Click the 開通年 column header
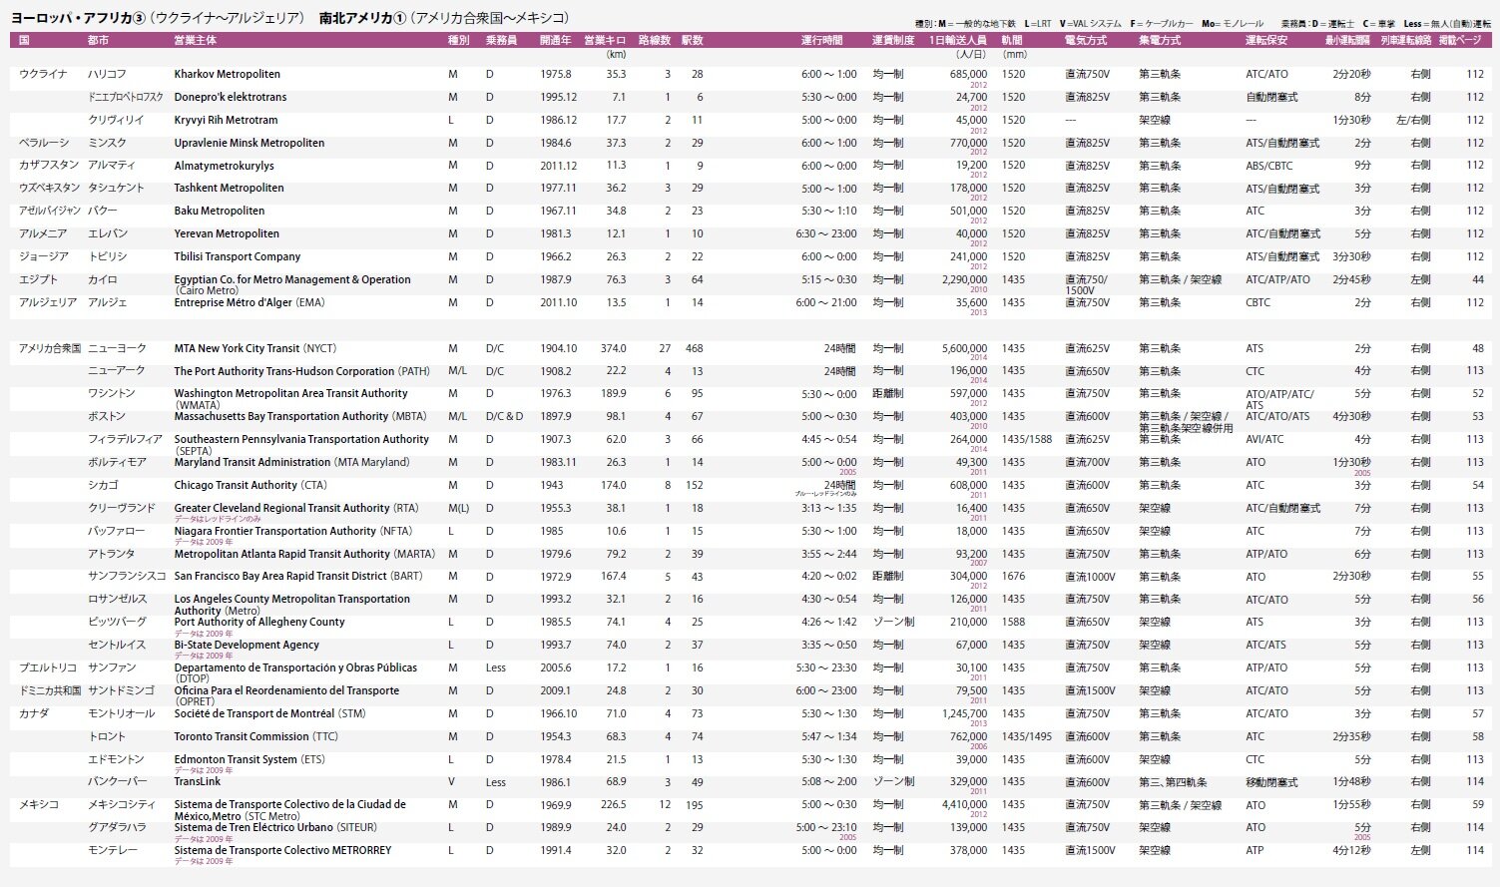Viewport: 1500px width, 887px height. point(555,40)
